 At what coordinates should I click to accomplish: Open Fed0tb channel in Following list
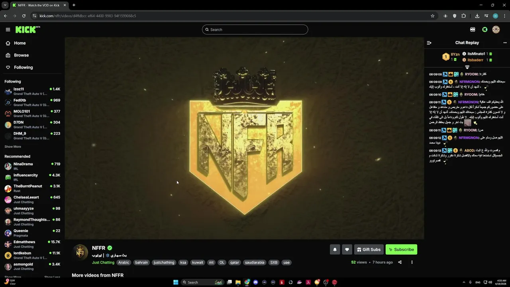tap(32, 102)
